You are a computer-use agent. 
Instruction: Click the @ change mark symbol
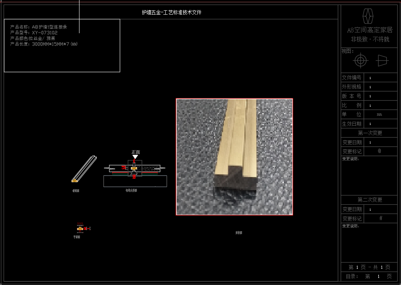click(380, 151)
